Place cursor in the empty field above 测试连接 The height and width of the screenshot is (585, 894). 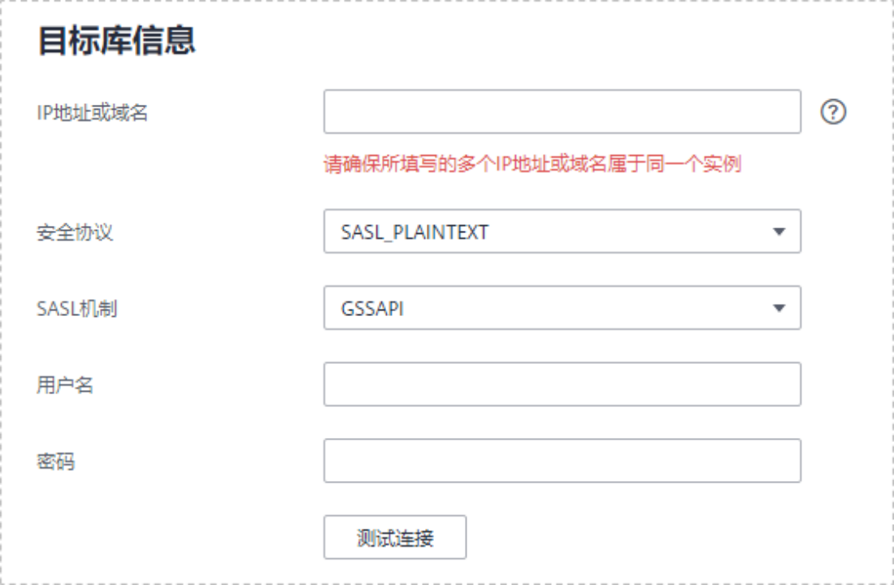coord(562,461)
